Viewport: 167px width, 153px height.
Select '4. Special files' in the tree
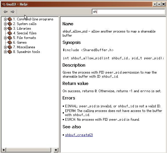click(x=25, y=33)
